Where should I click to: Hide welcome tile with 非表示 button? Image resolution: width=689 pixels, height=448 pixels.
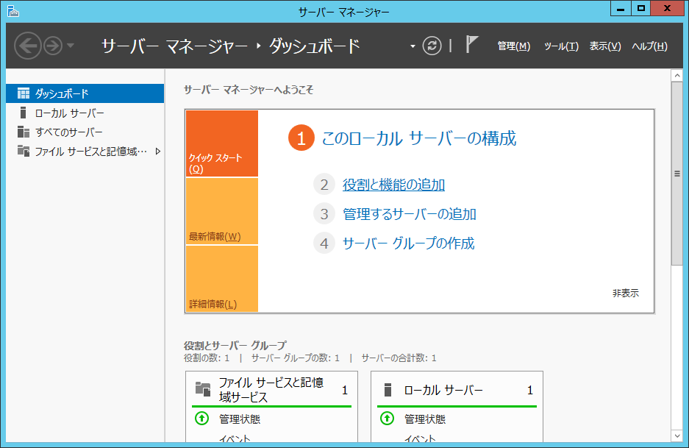625,293
